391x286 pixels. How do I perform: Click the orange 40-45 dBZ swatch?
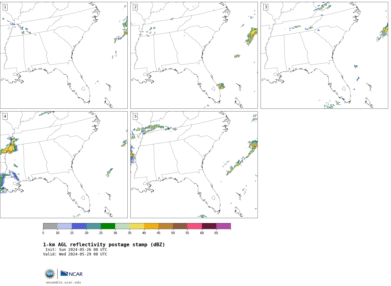[x=151, y=226]
